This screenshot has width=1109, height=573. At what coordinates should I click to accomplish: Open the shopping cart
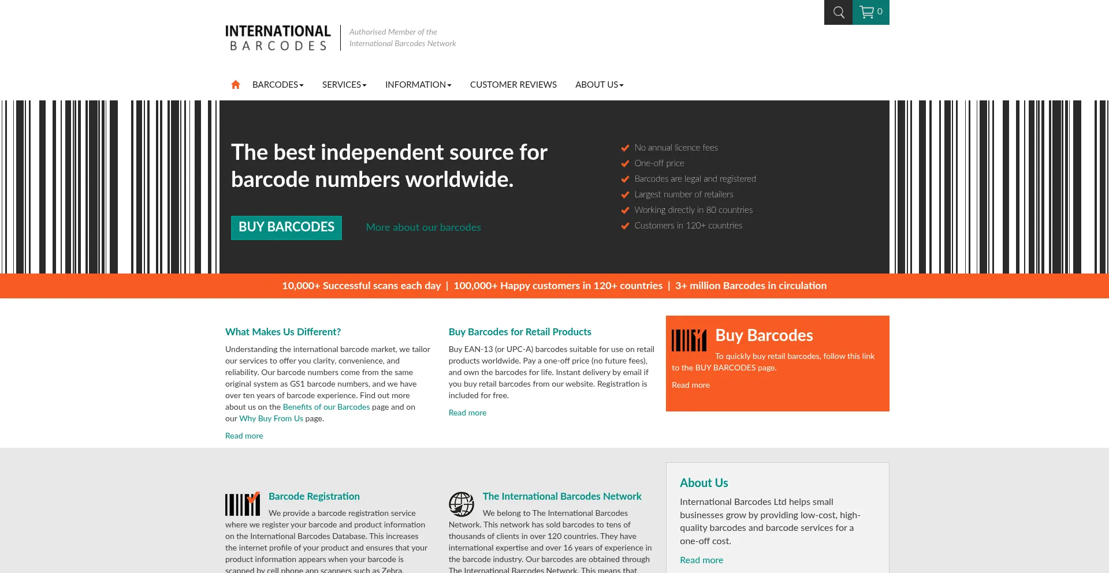coord(870,12)
